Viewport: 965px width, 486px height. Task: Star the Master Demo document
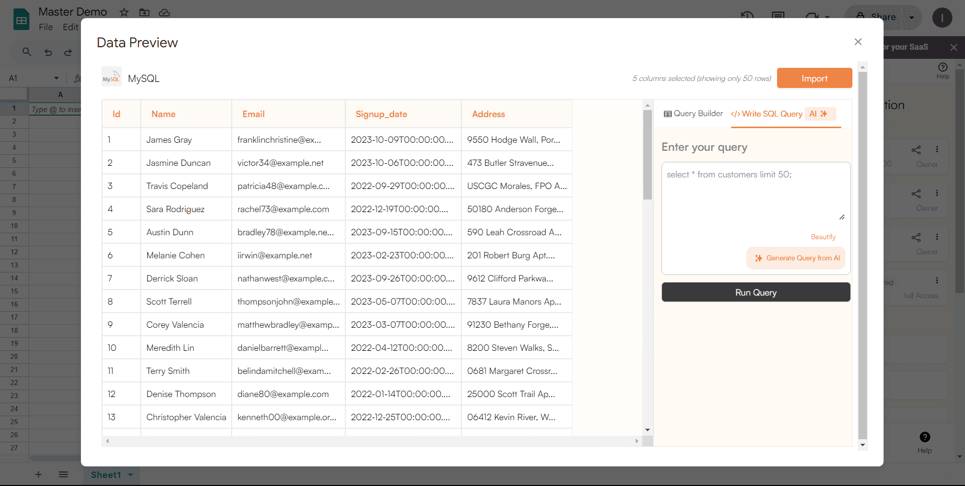pos(124,12)
